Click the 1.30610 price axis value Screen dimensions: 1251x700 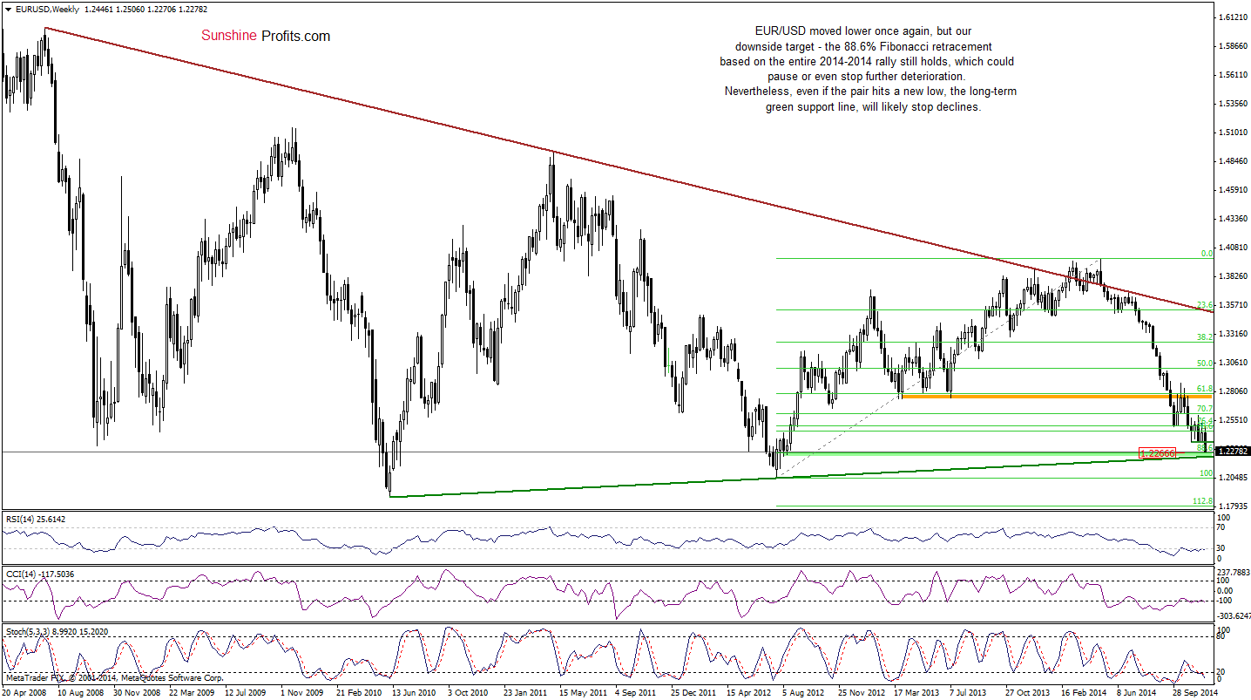(x=1233, y=363)
